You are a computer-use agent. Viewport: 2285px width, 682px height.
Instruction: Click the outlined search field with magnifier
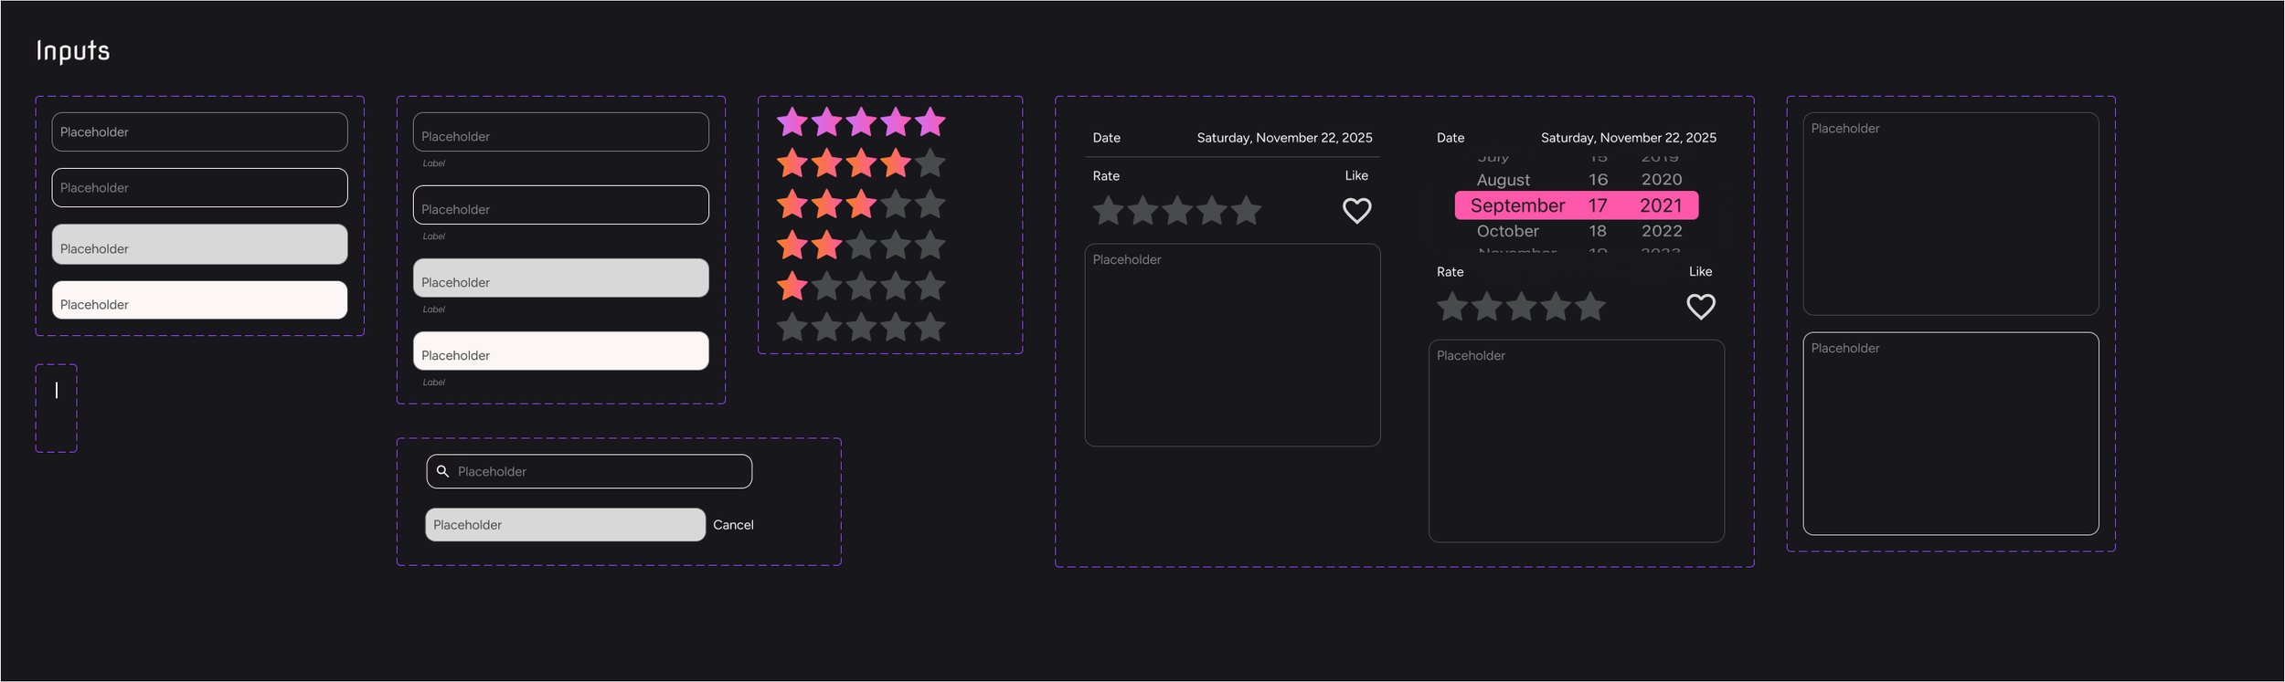590,471
